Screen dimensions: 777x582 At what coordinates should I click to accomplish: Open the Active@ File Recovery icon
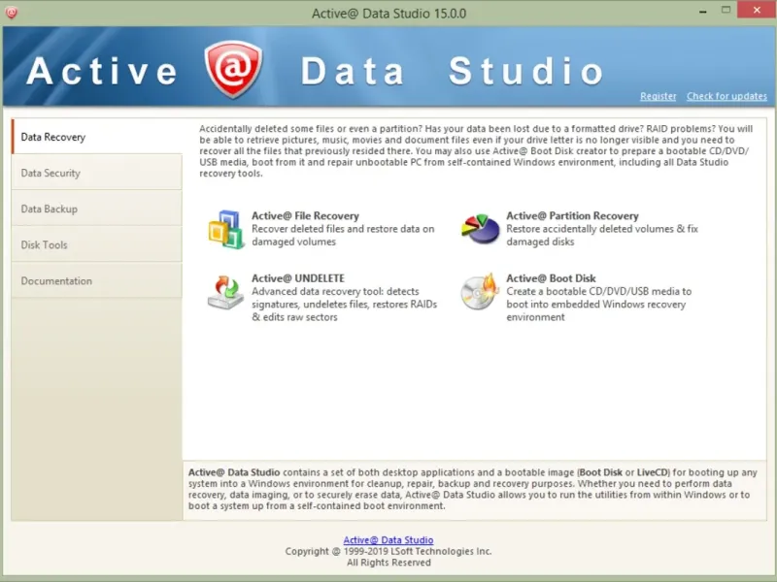click(x=226, y=229)
